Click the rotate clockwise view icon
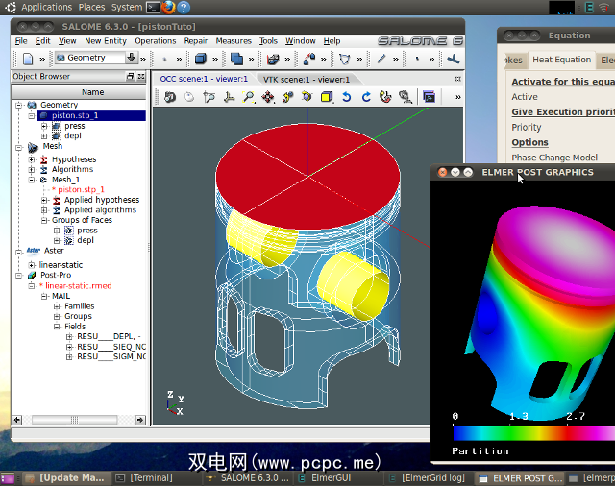The width and height of the screenshot is (615, 486). 366,97
